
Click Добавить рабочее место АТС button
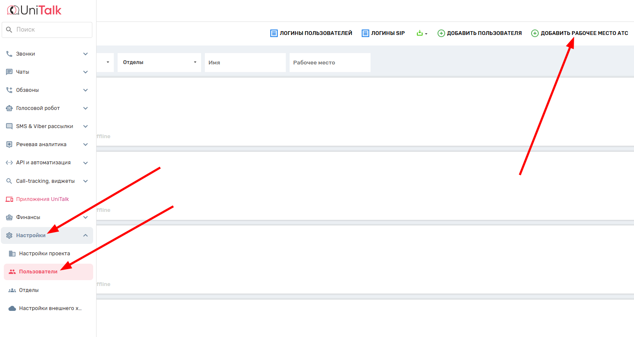(580, 33)
